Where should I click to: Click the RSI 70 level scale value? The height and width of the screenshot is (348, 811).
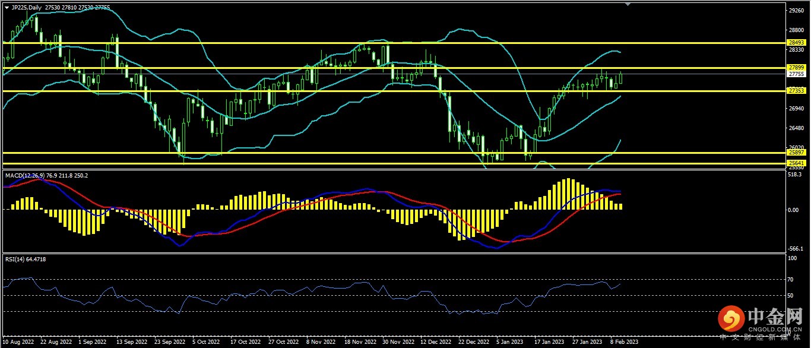coord(791,279)
